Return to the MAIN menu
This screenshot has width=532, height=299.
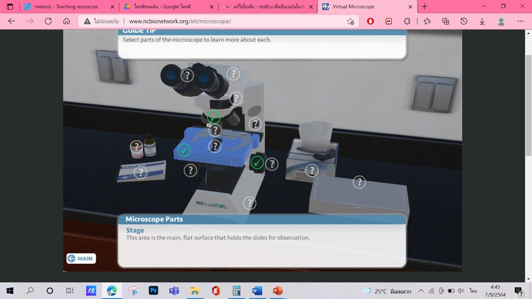pyautogui.click(x=81, y=259)
